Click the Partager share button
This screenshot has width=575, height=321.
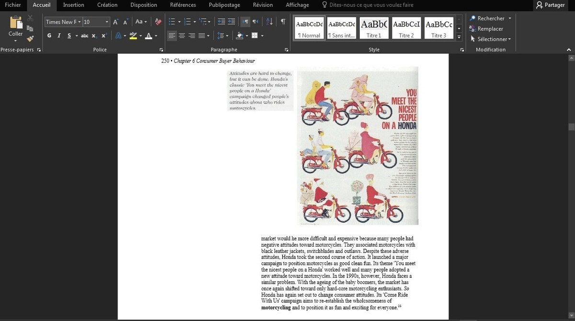(551, 5)
